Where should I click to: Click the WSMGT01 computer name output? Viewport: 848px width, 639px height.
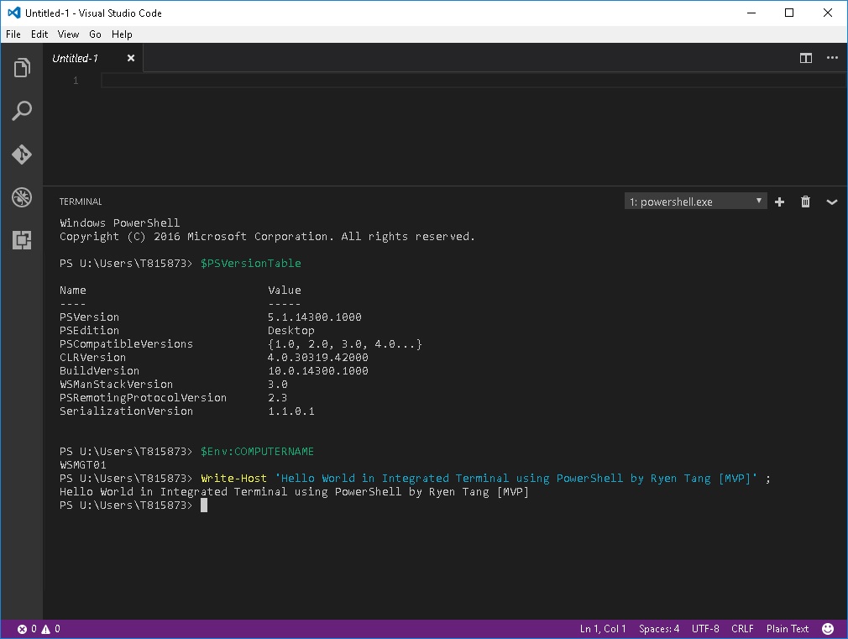83,465
